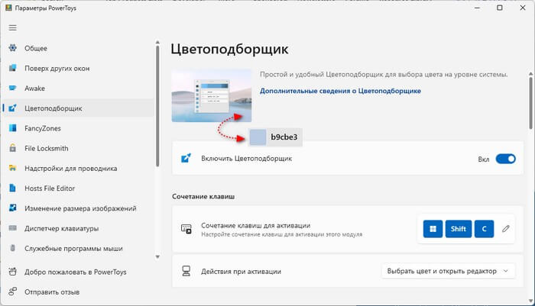535x306 pixels.
Task: Click the Mouse utilities icon
Action: click(x=13, y=248)
